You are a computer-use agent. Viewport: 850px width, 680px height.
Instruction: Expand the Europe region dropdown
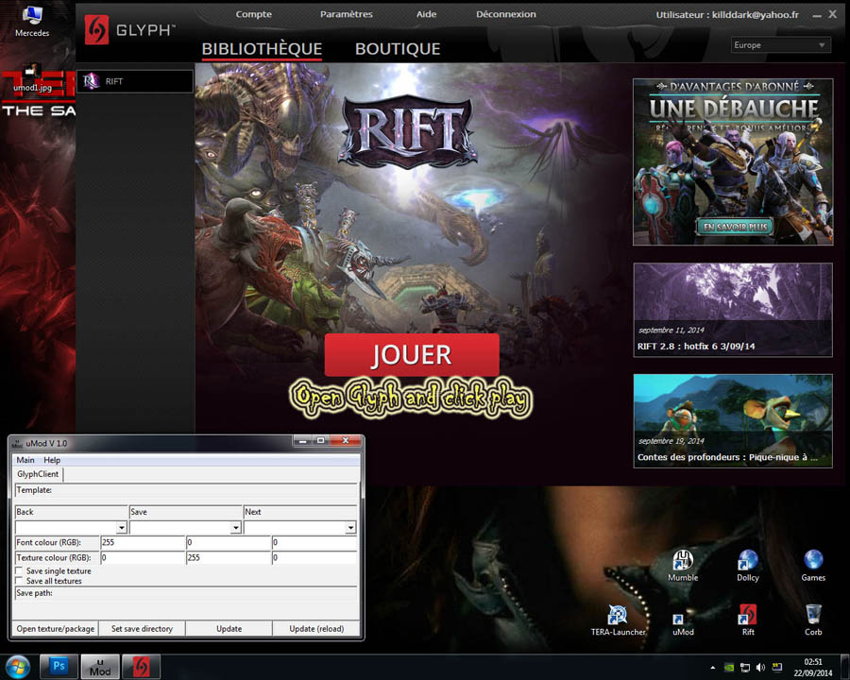pyautogui.click(x=781, y=45)
